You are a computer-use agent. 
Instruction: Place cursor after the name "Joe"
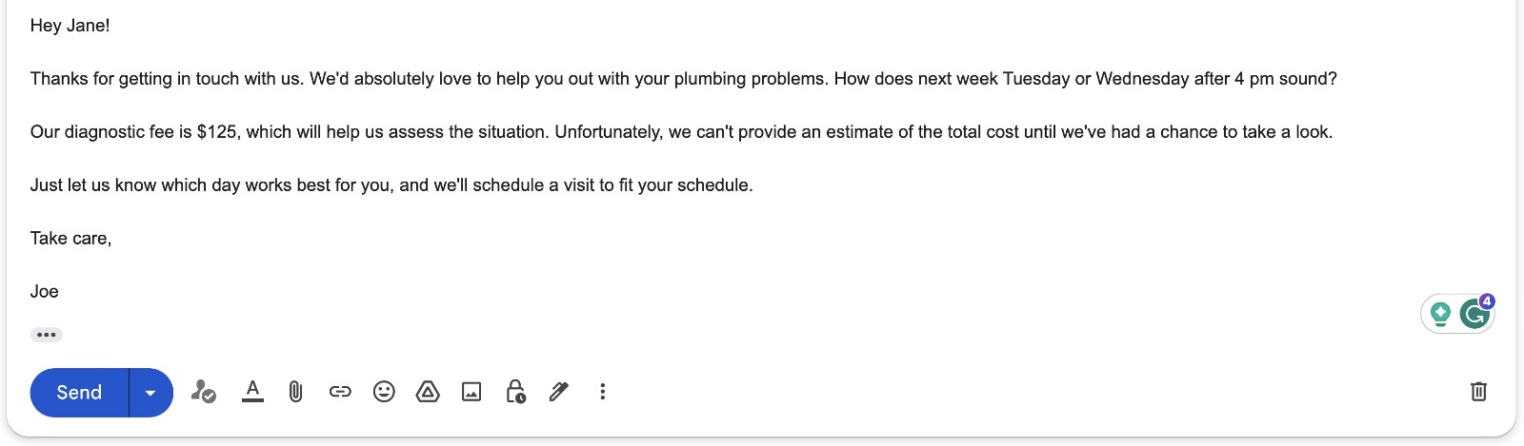click(60, 292)
